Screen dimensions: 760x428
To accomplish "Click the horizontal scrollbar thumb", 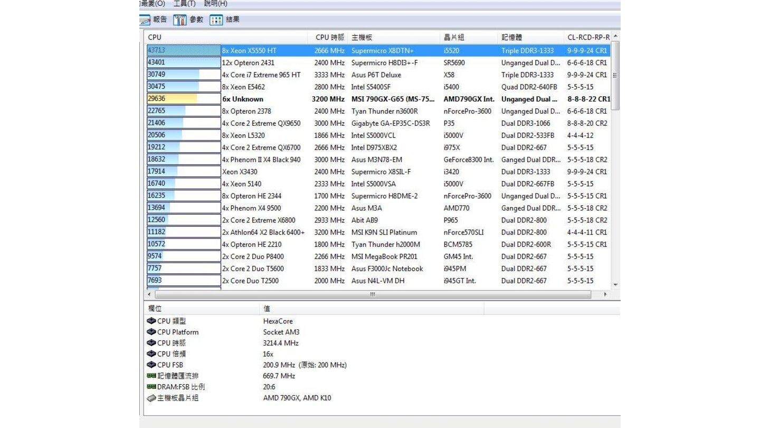I will click(372, 294).
